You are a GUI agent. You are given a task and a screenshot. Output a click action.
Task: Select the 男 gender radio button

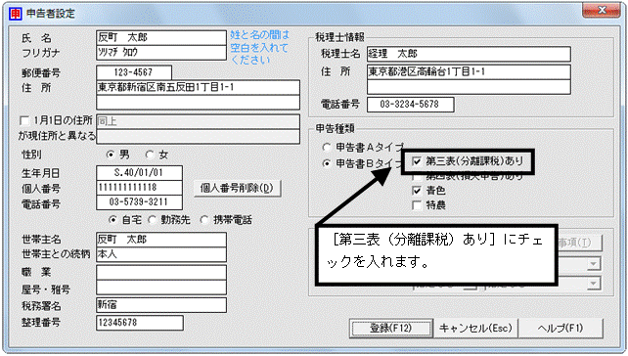pos(111,155)
